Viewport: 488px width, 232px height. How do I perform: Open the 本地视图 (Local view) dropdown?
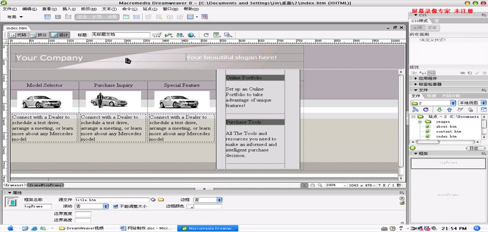pos(472,103)
